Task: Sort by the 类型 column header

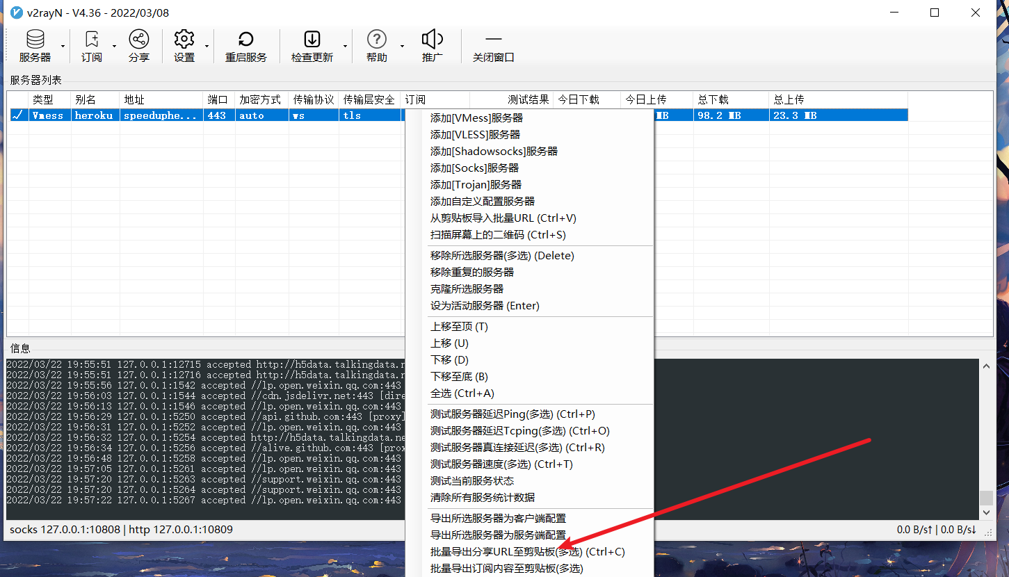Action: (x=50, y=100)
